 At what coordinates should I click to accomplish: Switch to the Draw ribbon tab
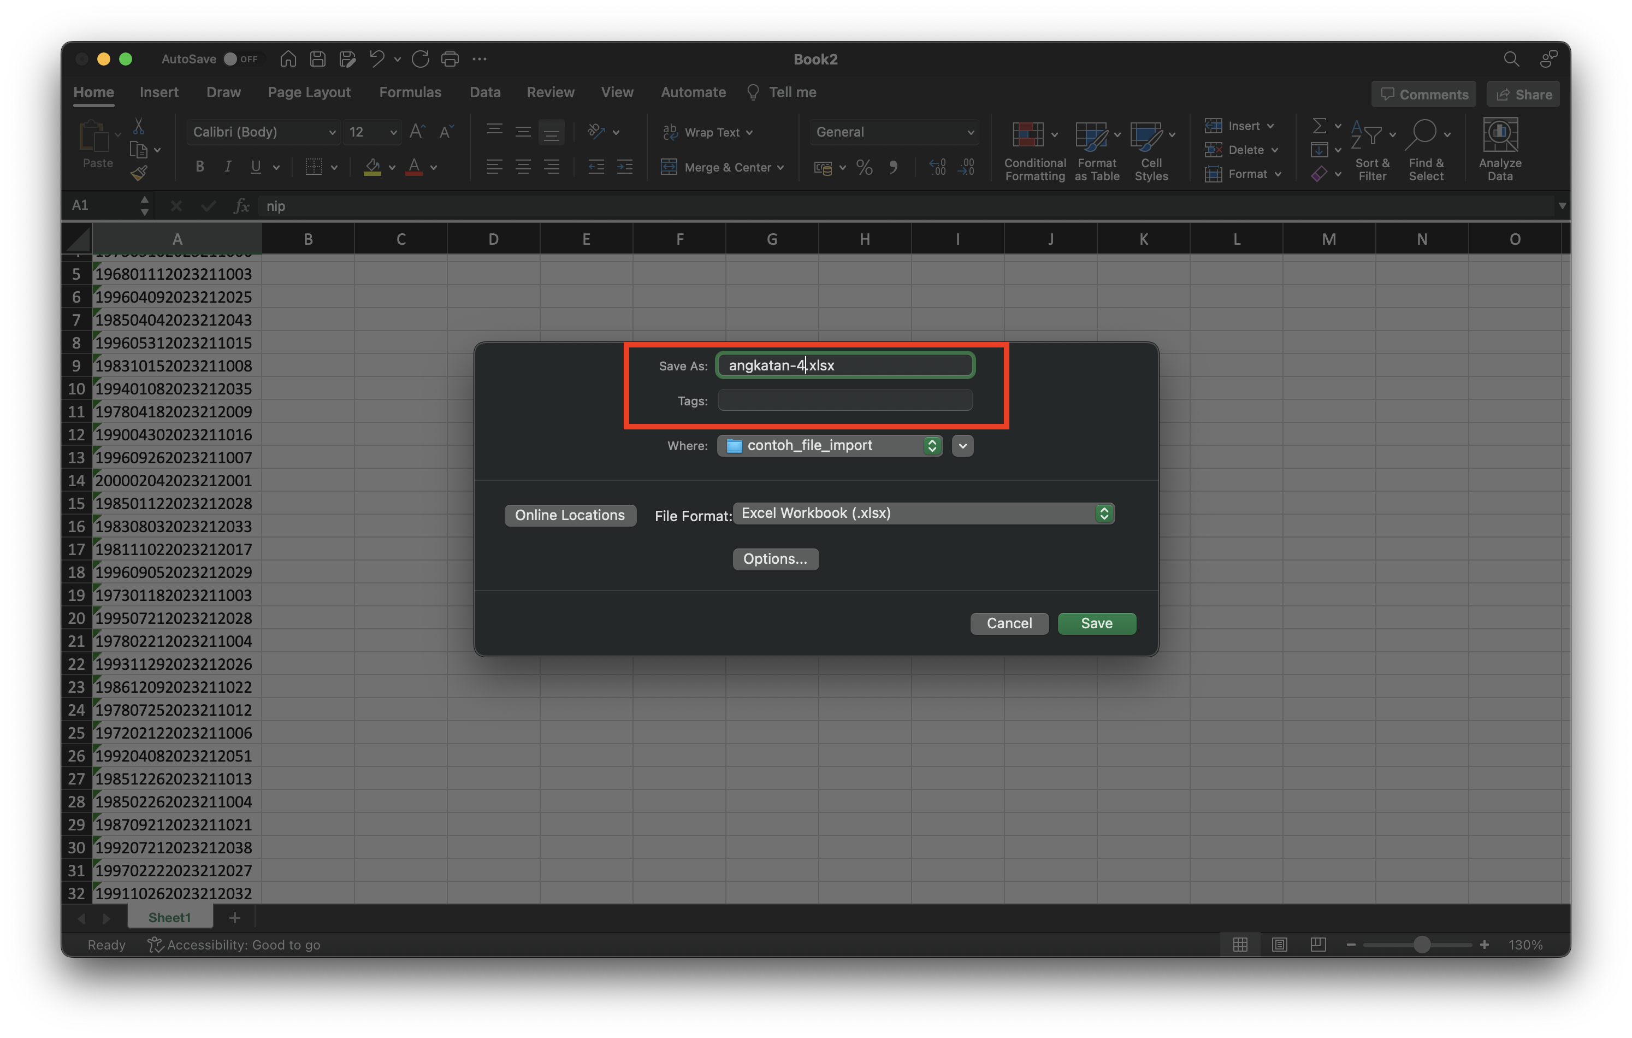pos(223,92)
